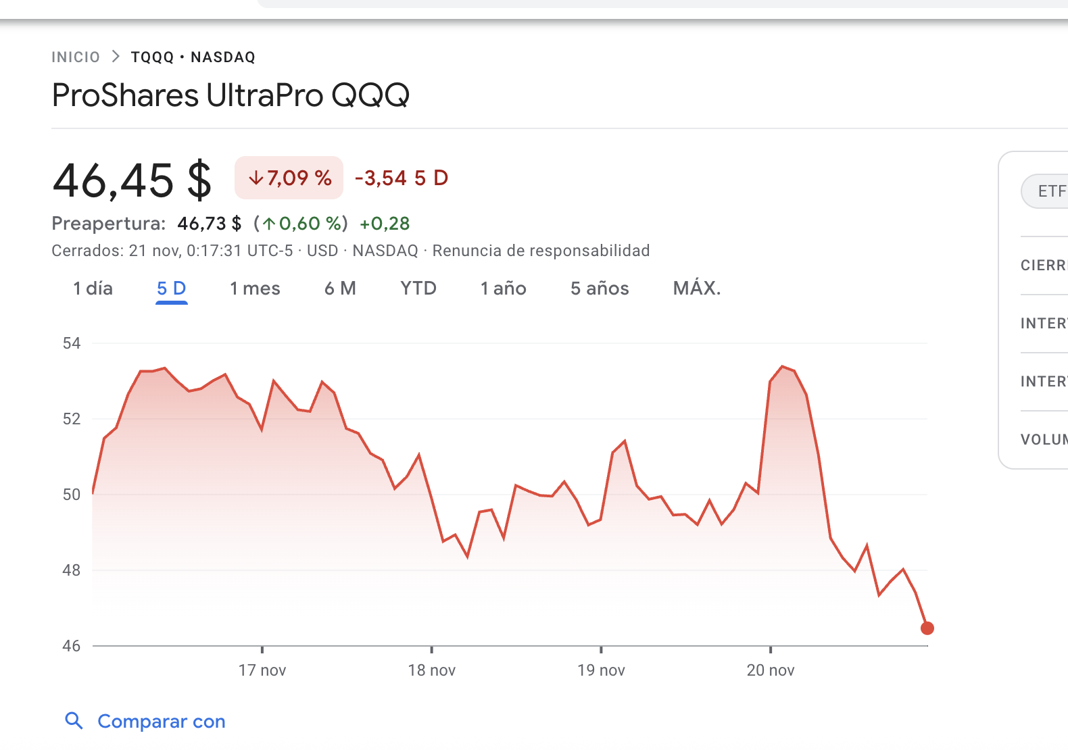Click the red endpoint dot on chart
The image size is (1068, 750).
[927, 628]
